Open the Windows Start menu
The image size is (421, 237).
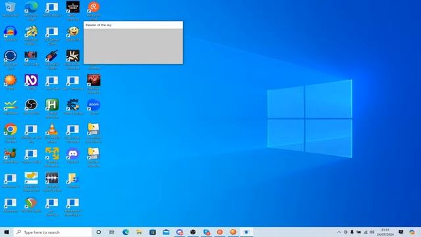click(x=7, y=232)
